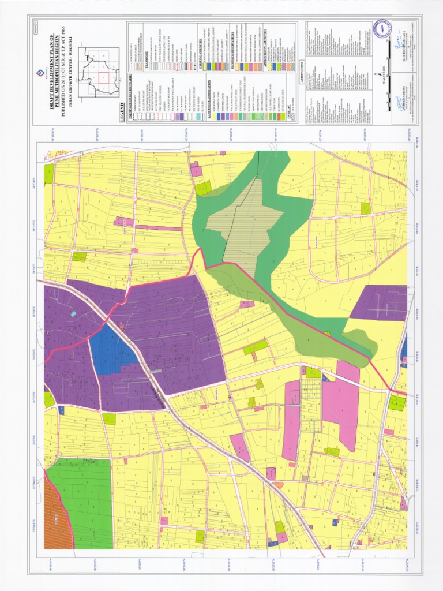Click the LEGEND heading
443x591 pixels.
pyautogui.click(x=122, y=112)
